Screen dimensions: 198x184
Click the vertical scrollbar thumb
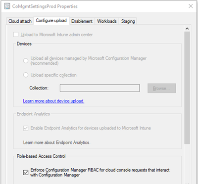point(187,88)
